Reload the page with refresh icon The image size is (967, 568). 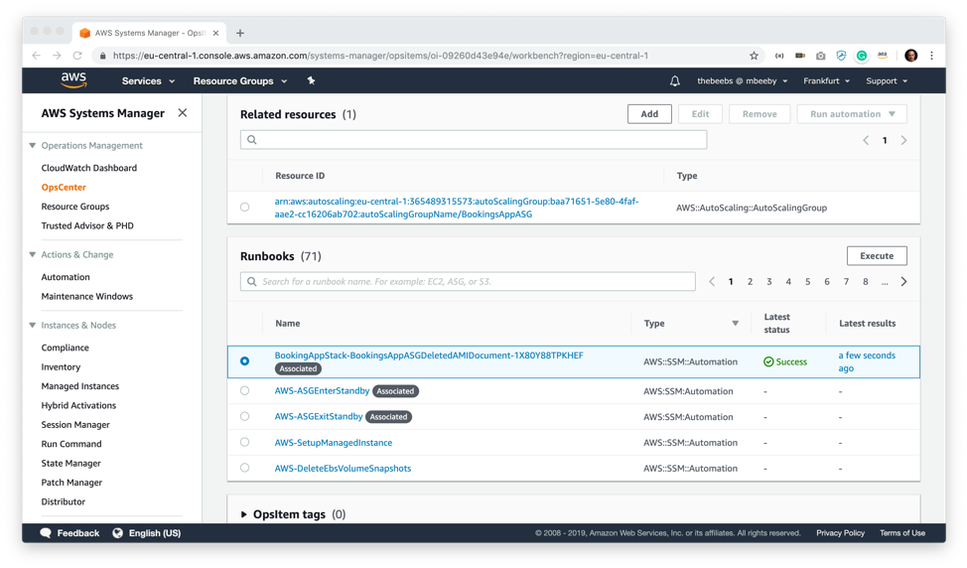[77, 56]
